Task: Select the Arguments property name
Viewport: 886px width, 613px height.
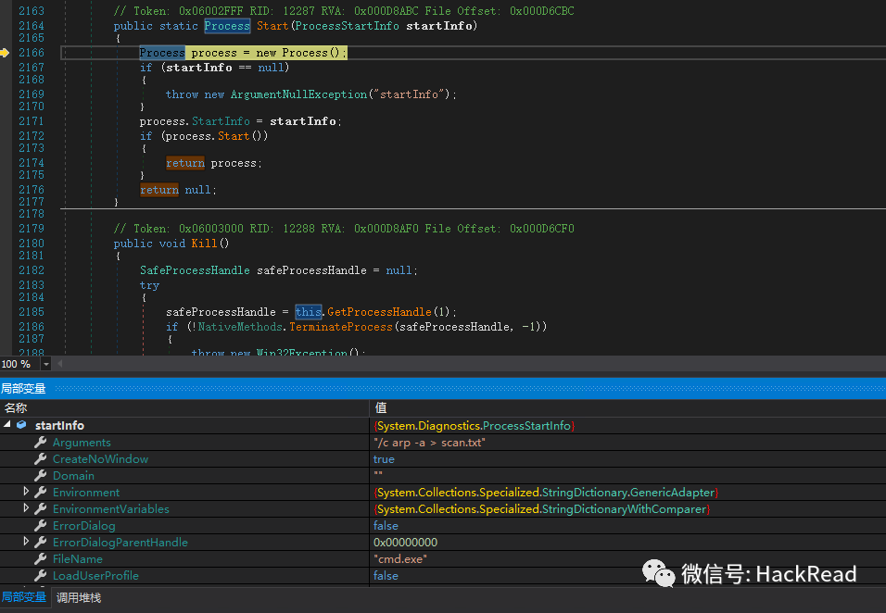Action: pyautogui.click(x=82, y=443)
